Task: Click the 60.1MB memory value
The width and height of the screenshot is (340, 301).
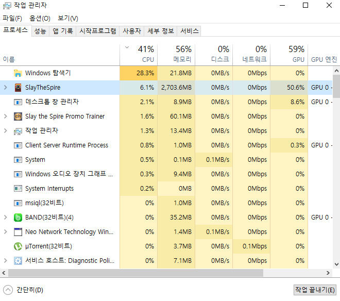Action: (176, 116)
